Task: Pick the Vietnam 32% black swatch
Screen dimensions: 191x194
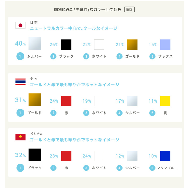Action: (x=35, y=155)
